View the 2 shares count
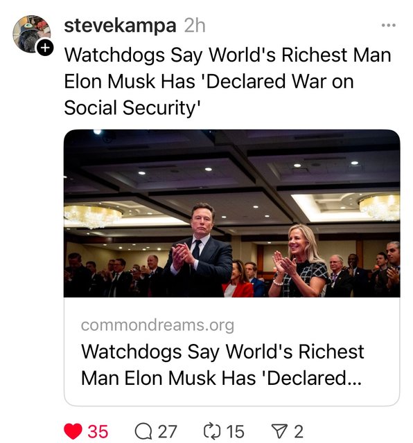 [299, 431]
